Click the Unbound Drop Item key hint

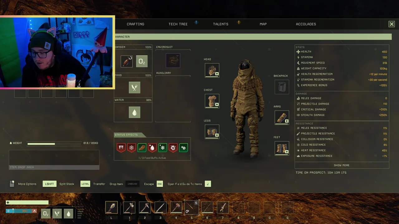click(x=132, y=184)
